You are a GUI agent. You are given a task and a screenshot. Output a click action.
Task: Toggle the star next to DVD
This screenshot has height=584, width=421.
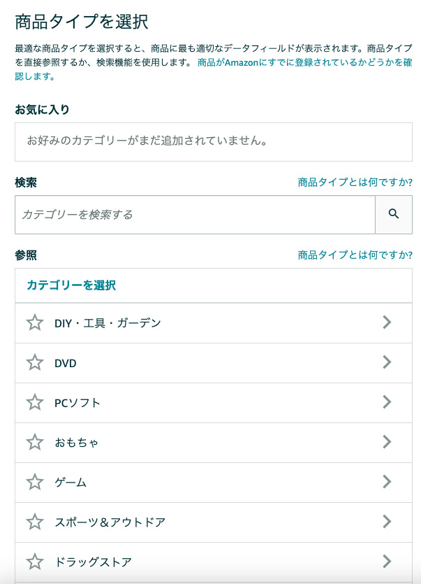(x=35, y=362)
